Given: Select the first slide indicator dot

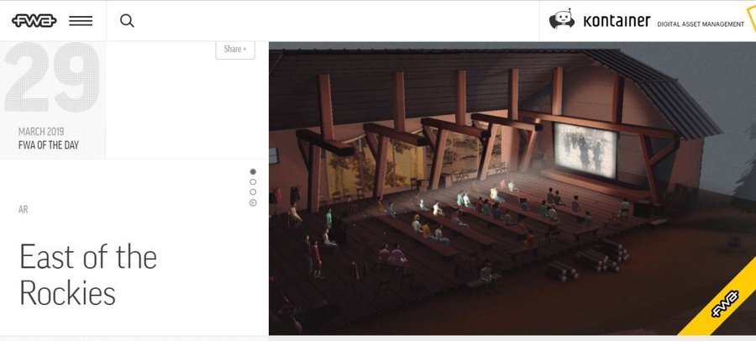Looking at the screenshot, I should (253, 171).
